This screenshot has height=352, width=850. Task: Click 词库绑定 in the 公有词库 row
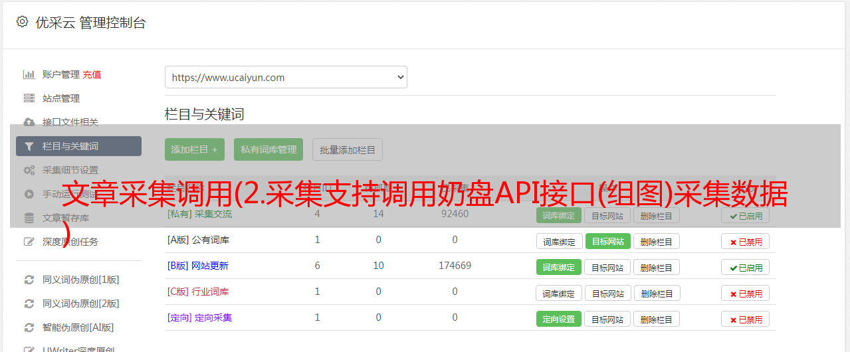tap(559, 242)
